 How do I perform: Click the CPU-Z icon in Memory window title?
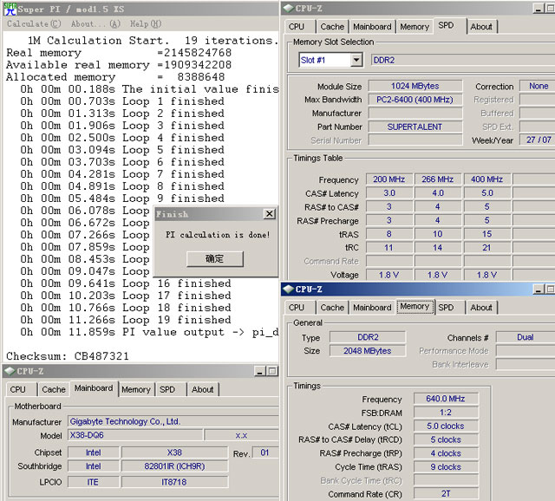click(x=288, y=290)
